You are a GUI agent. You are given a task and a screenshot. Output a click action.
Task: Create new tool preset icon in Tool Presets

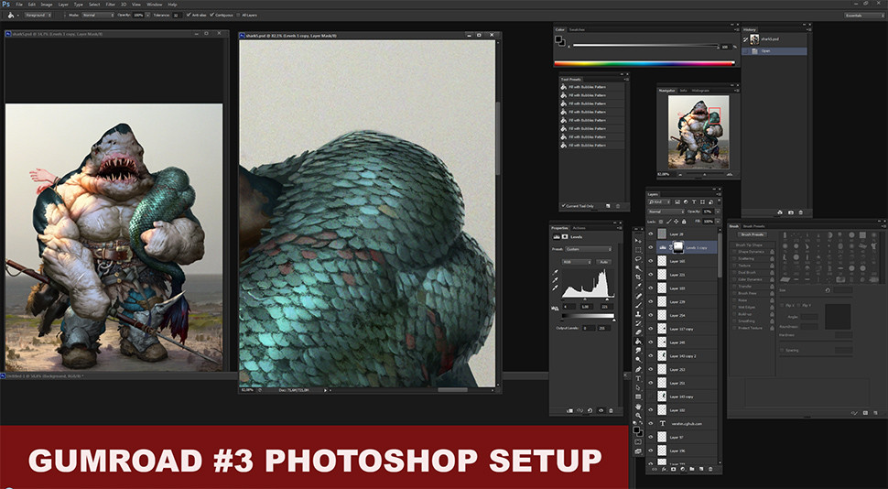pos(608,206)
